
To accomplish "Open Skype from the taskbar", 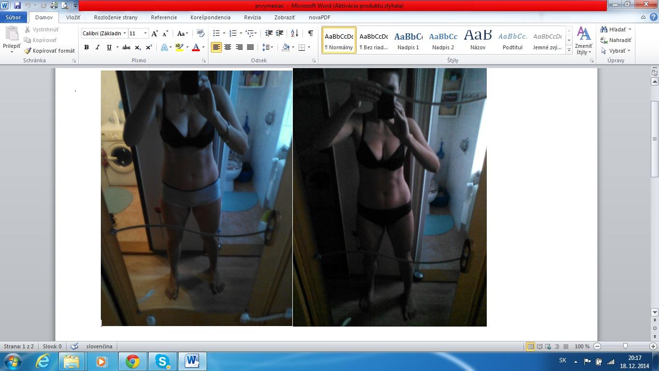I will 162,361.
